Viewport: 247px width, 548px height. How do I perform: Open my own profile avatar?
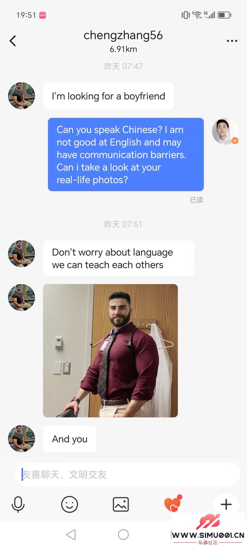coord(225,131)
